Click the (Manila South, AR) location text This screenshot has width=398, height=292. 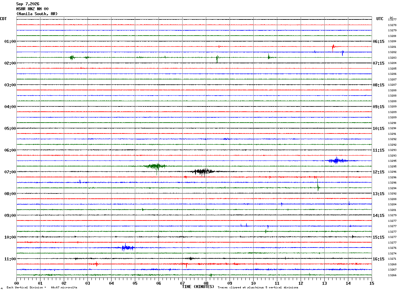(37, 14)
